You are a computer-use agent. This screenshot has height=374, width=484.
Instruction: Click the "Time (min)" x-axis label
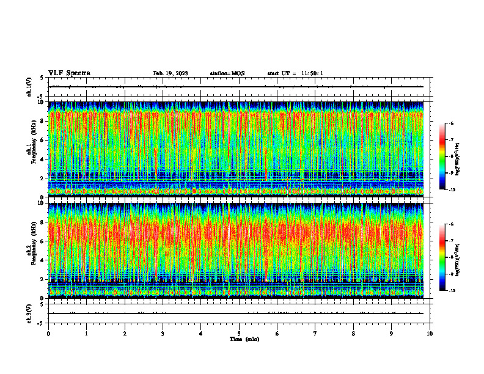pyautogui.click(x=244, y=339)
